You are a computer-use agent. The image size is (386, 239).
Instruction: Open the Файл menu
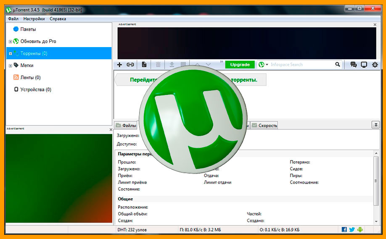tap(13, 18)
